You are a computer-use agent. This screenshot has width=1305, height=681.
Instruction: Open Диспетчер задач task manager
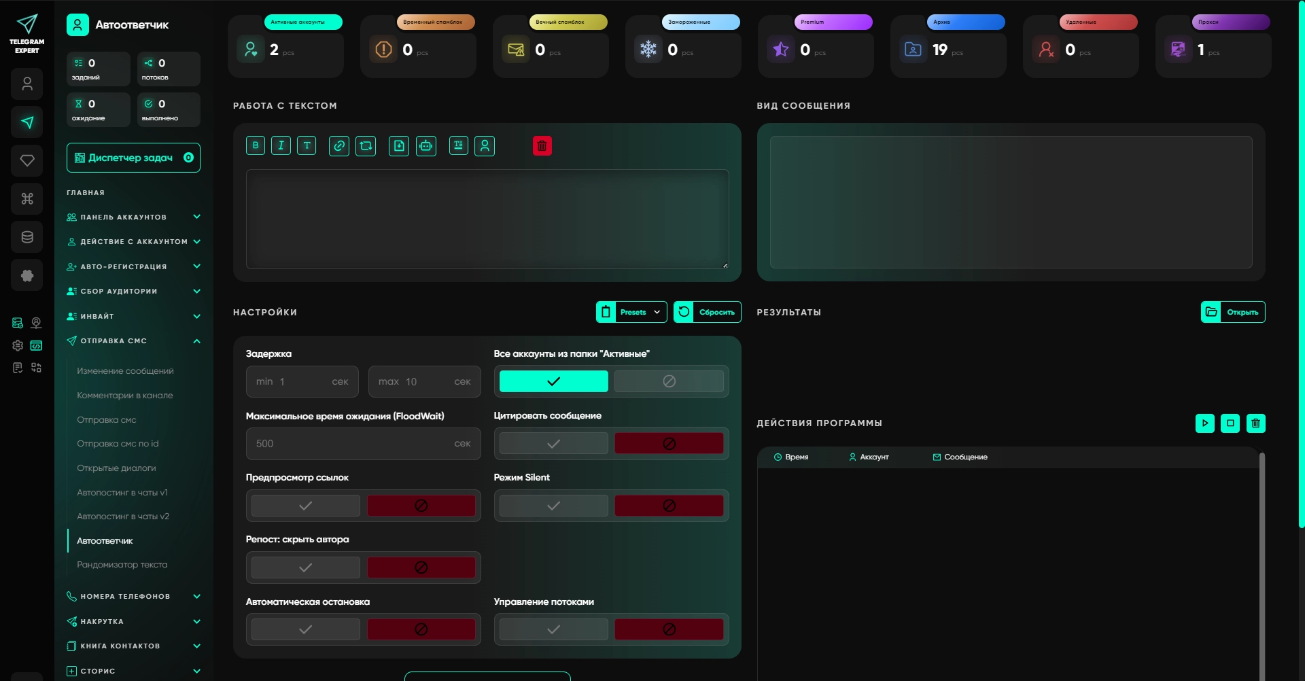coord(133,158)
